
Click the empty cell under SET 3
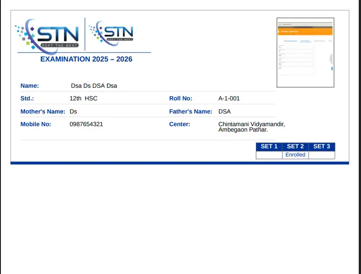322,155
